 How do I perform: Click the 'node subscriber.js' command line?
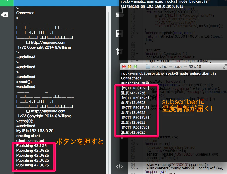pyautogui.click(x=169, y=73)
